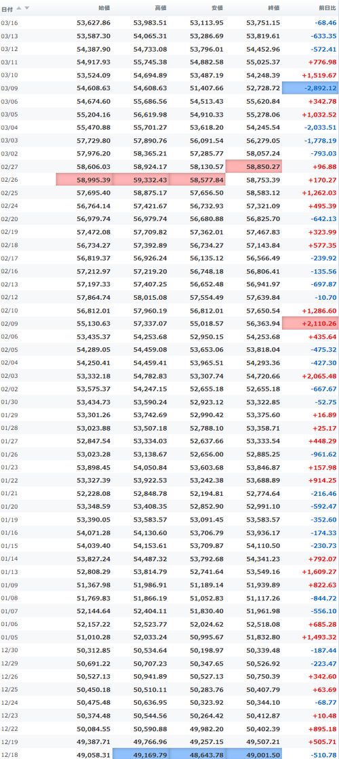Image resolution: width=339 pixels, height=759 pixels.
Task: Click the red highlighted +2,110.26 change cell
Action: point(310,324)
